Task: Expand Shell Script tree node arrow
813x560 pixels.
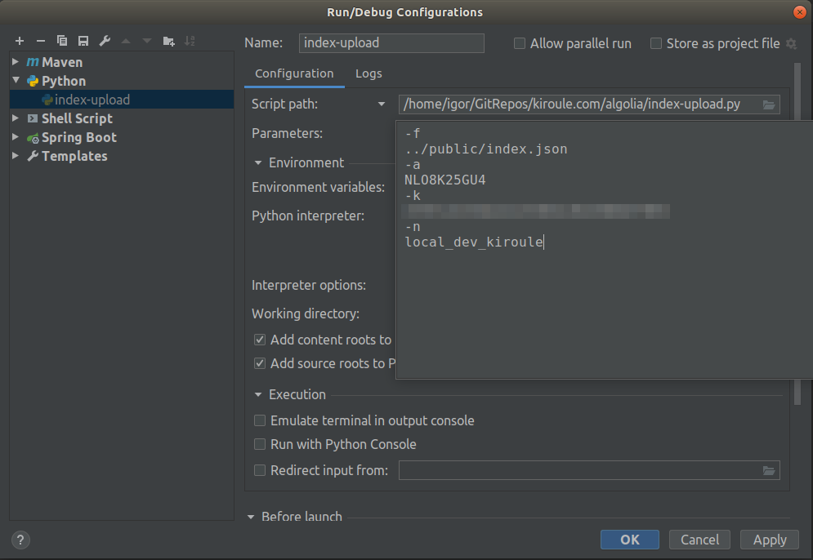Action: [16, 118]
